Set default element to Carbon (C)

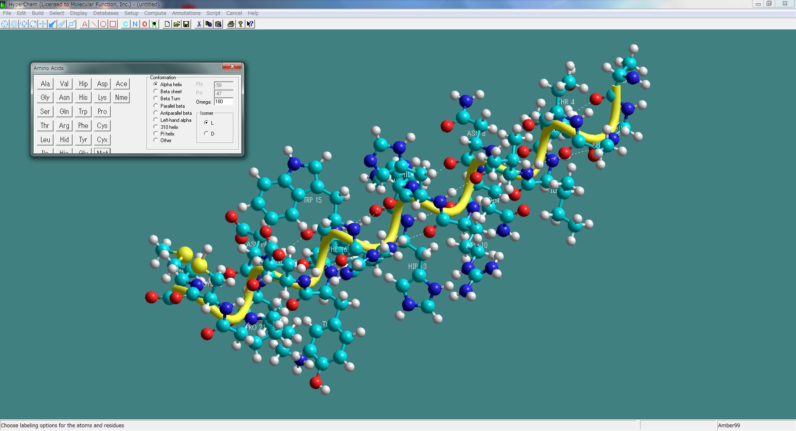coord(126,24)
